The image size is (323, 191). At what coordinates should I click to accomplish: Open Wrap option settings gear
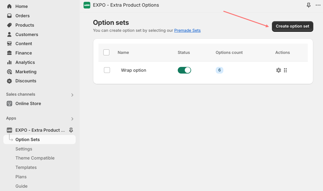(279, 70)
